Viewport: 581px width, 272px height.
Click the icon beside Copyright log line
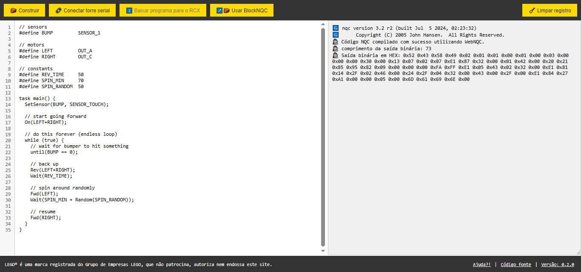click(x=335, y=35)
